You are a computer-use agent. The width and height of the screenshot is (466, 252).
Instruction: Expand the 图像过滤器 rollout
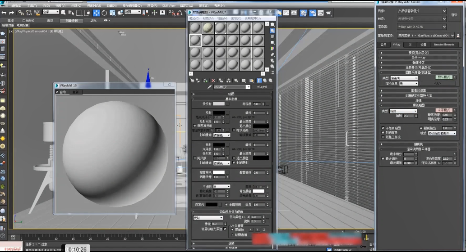[419, 91]
